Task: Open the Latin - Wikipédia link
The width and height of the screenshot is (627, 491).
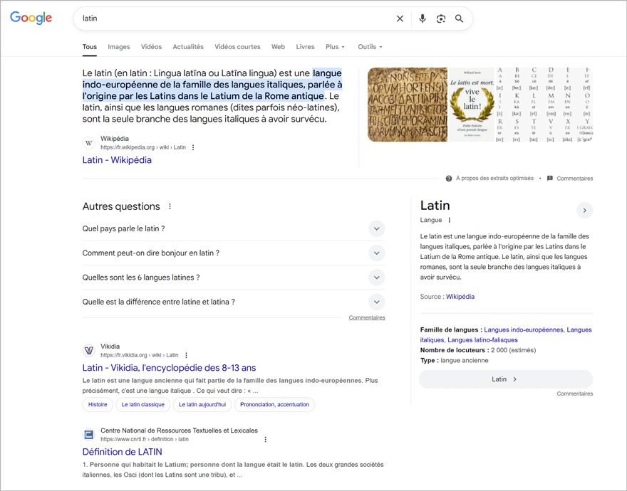Action: click(x=116, y=160)
